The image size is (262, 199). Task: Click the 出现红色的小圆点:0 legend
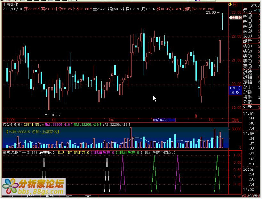click(158, 153)
